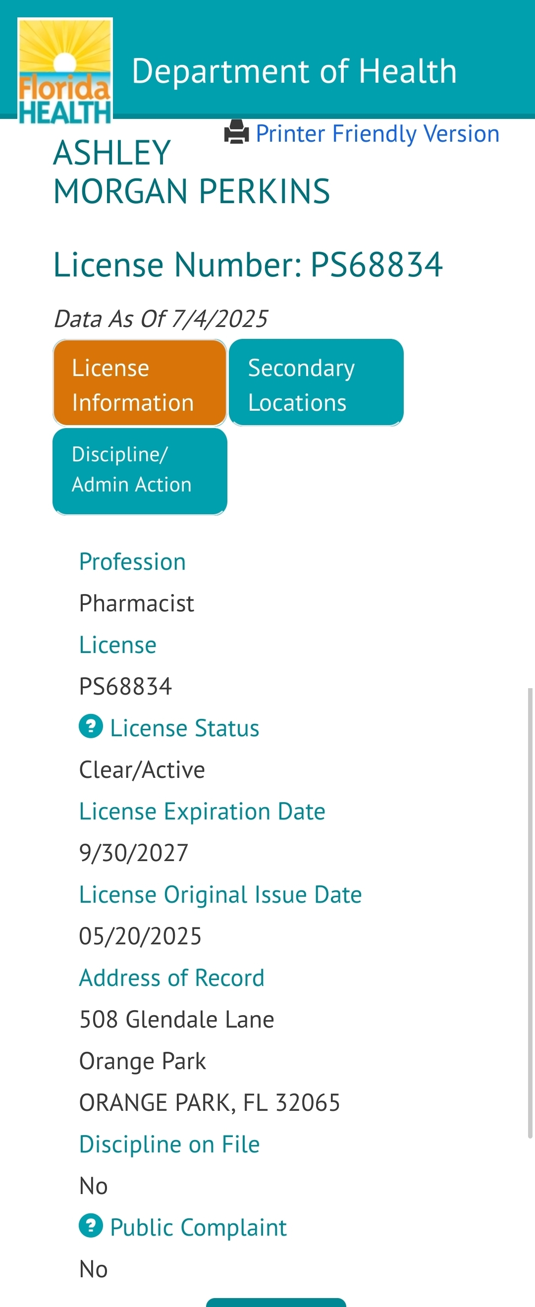535x1307 pixels.
Task: Click the License Status label
Action: (185, 728)
